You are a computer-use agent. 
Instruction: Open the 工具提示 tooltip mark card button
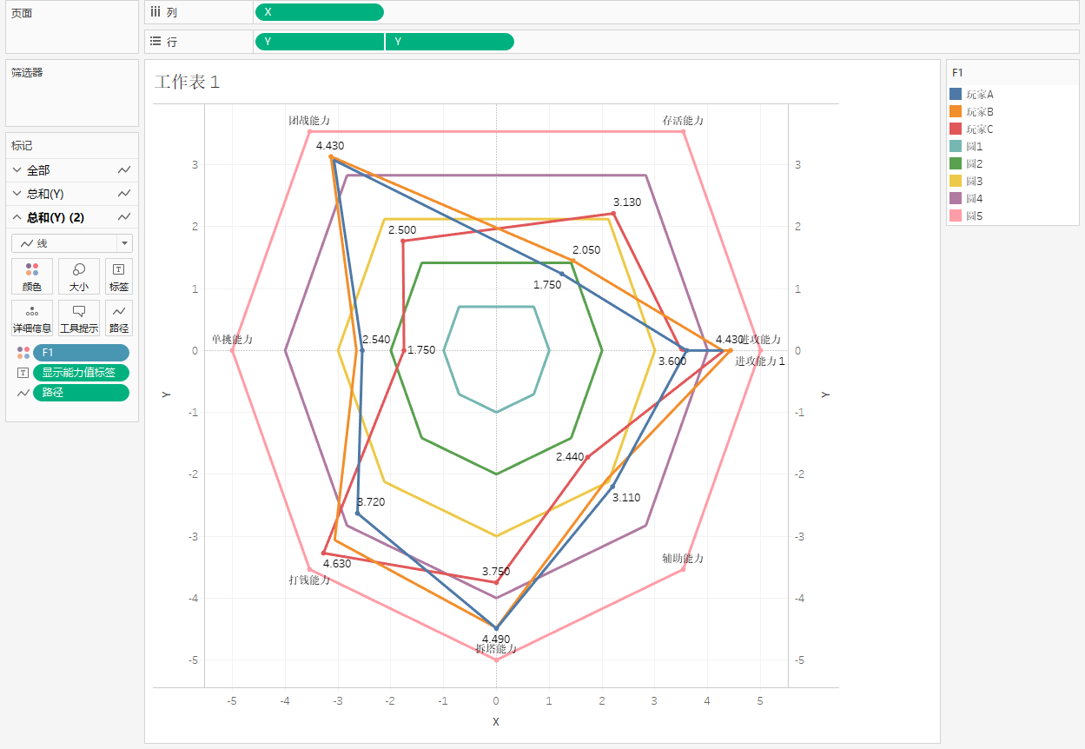(x=79, y=318)
